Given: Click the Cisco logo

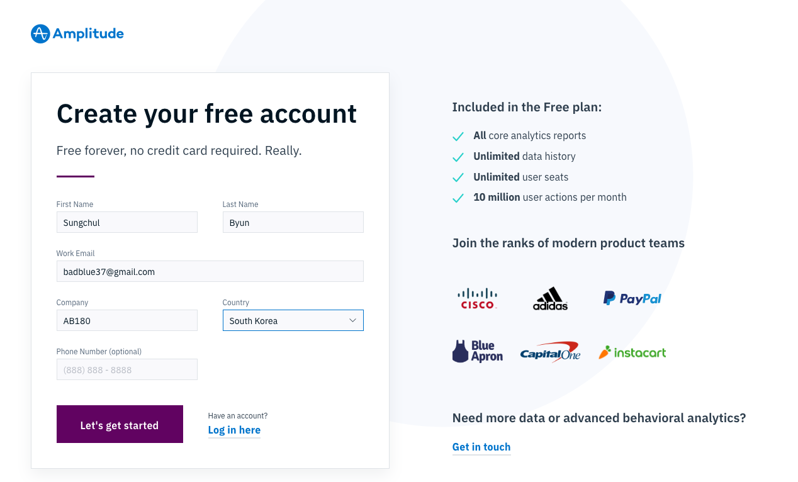Looking at the screenshot, I should click(478, 298).
